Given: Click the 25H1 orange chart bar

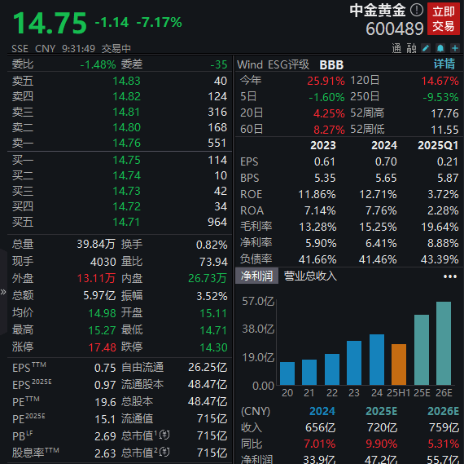Looking at the screenshot, I should (399, 365).
